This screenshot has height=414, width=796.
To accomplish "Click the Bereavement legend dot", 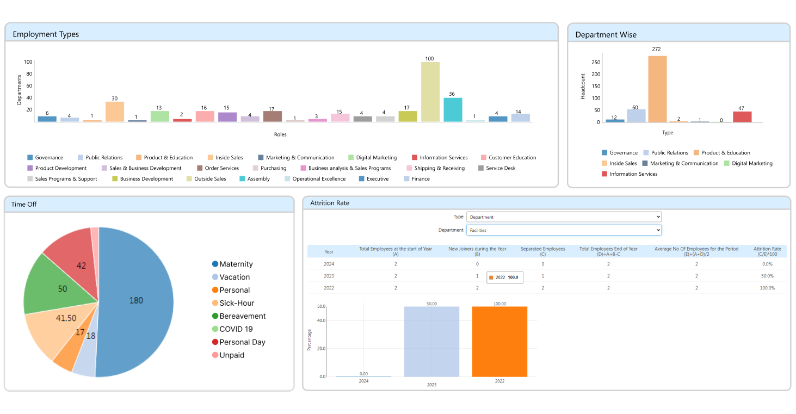I will point(215,316).
